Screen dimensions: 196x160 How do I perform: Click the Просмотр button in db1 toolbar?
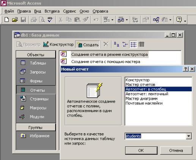[x=28, y=45]
